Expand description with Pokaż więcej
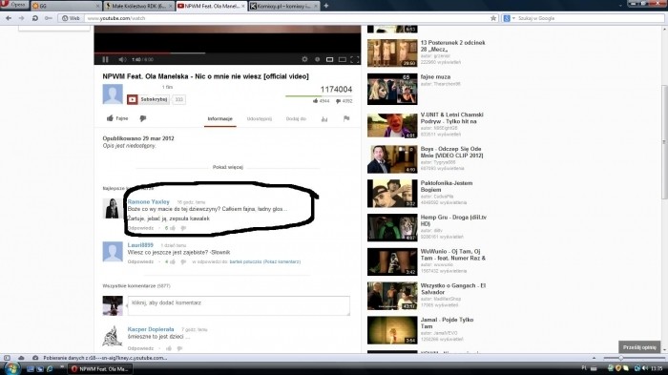 pyautogui.click(x=227, y=167)
